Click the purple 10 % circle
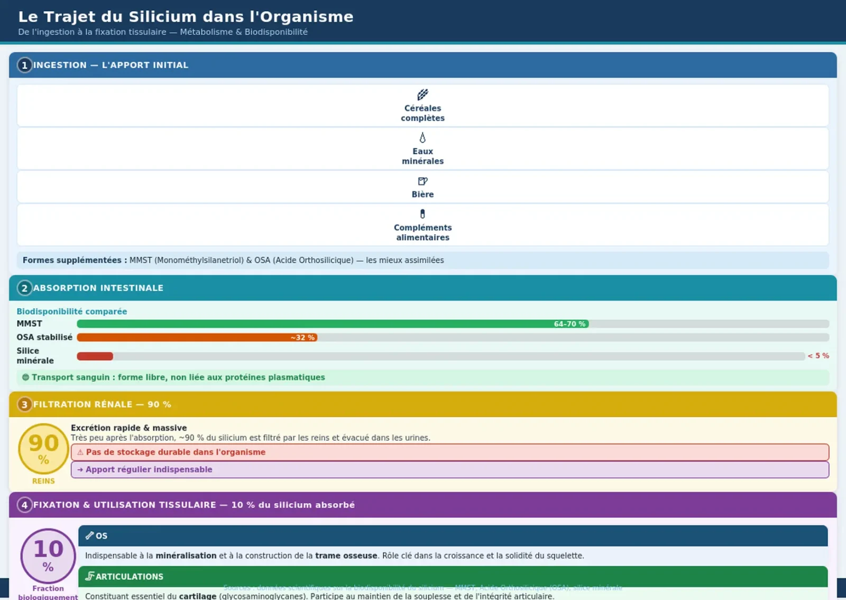The height and width of the screenshot is (600, 846). [x=48, y=556]
